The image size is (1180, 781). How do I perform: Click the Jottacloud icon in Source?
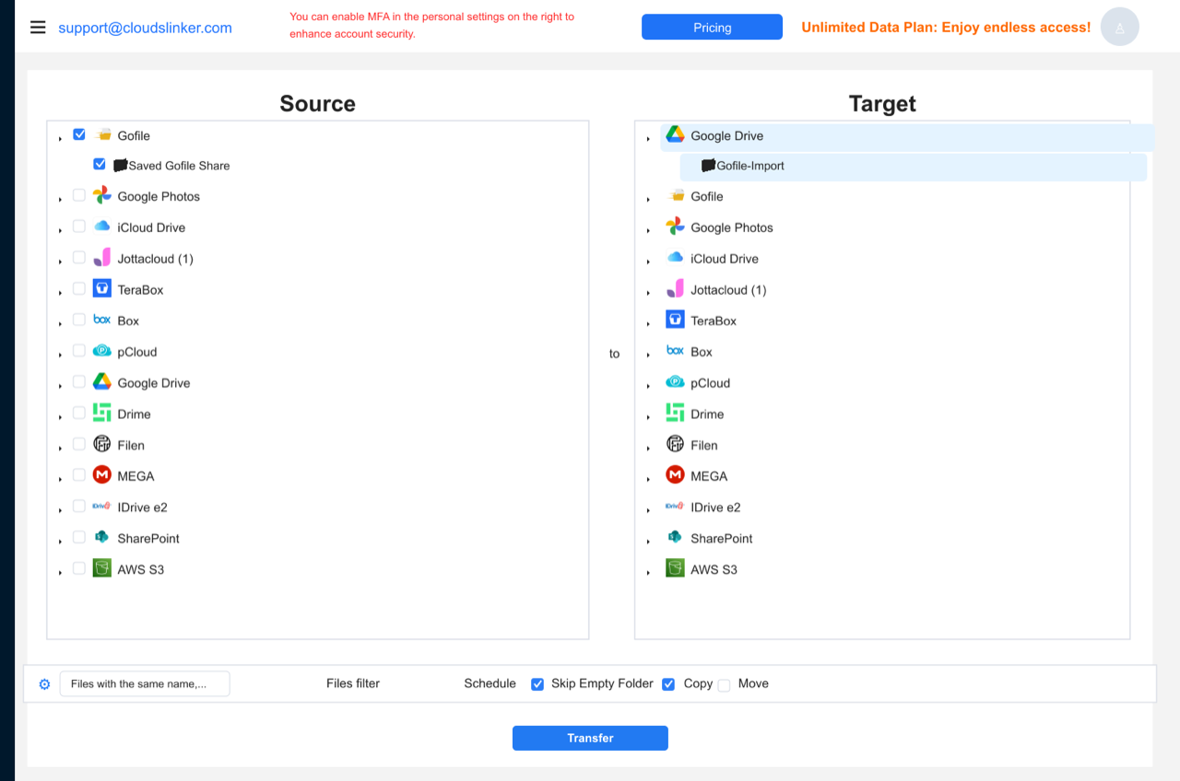point(102,258)
